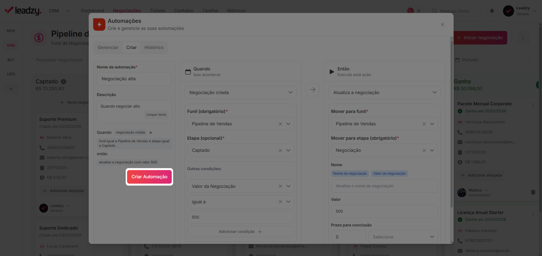Click the Criar Automação button

149,177
